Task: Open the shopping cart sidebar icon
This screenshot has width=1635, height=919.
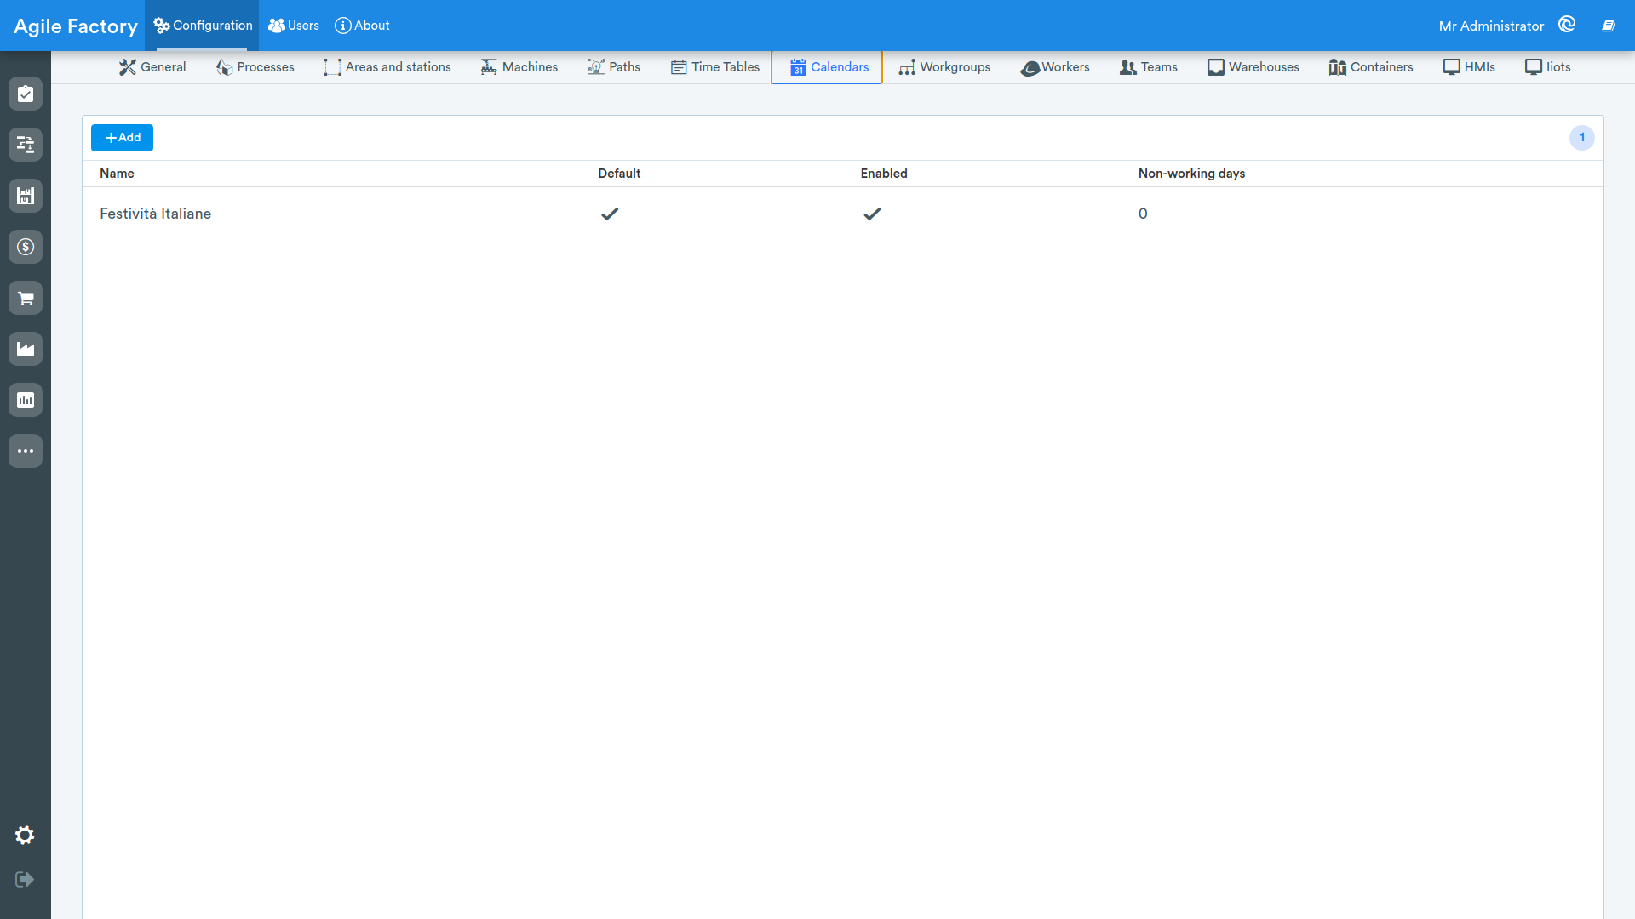Action: coord(26,298)
